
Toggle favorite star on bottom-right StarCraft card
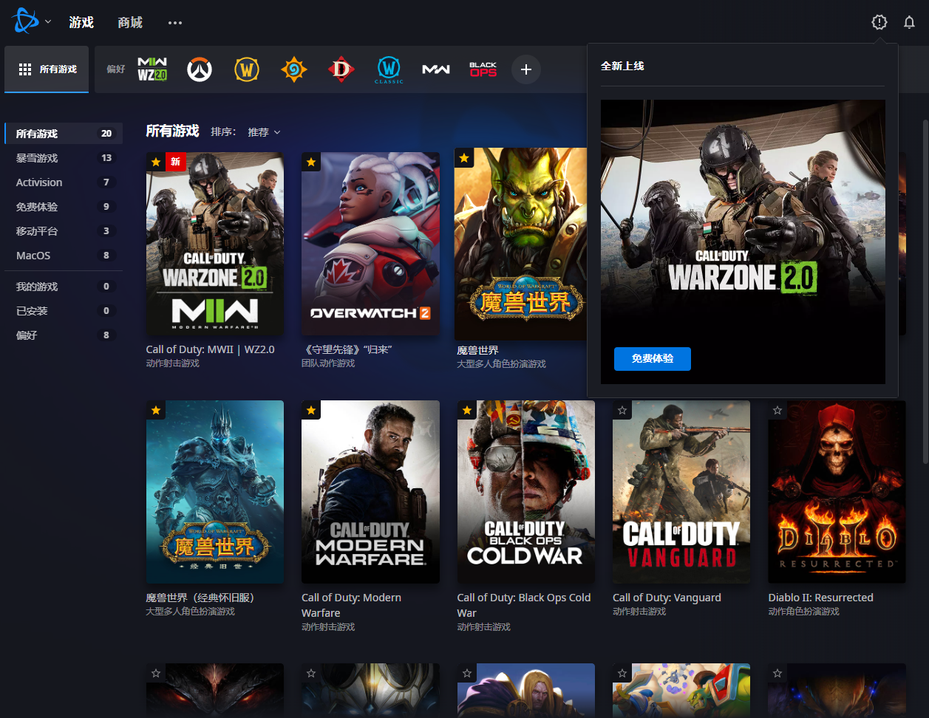(x=777, y=673)
